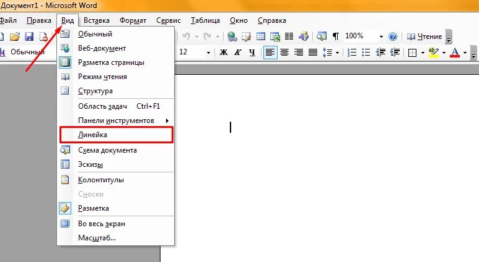The image size is (479, 262).
Task: Open the Redo history dropdown arrow
Action: 218,36
